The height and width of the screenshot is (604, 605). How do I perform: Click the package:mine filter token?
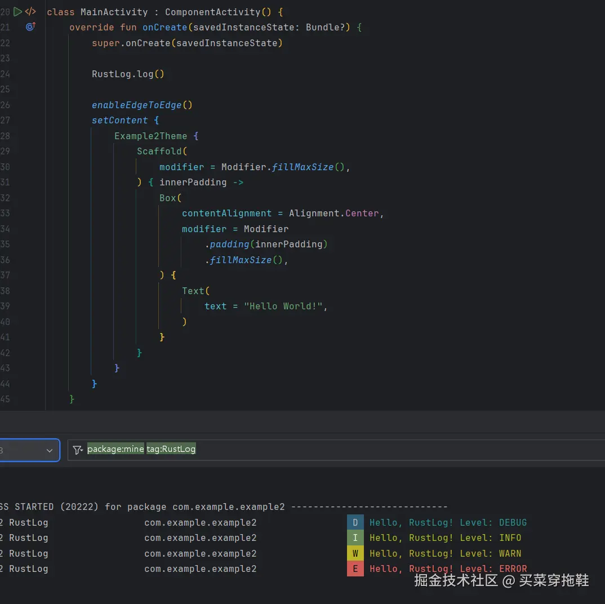[x=115, y=449]
